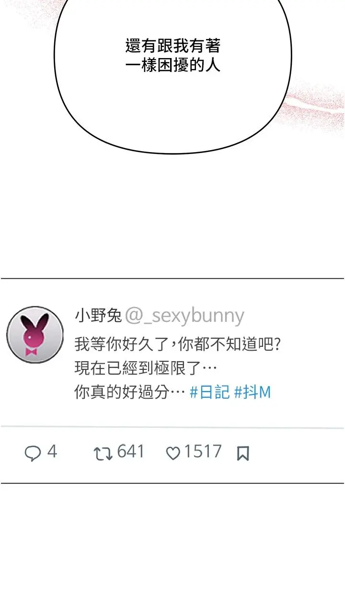Select the tweet text 你真的好過分
The height and width of the screenshot is (616, 345).
pos(122,392)
